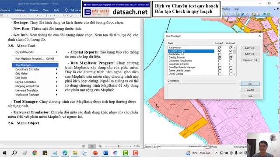This screenshot has width=280, height=157.
Task: Click Word Tell me lightbulb icon
Action: [x=66, y=10]
